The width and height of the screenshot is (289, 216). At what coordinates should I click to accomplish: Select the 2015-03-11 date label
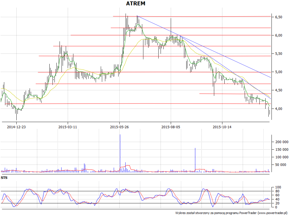(x=68, y=127)
